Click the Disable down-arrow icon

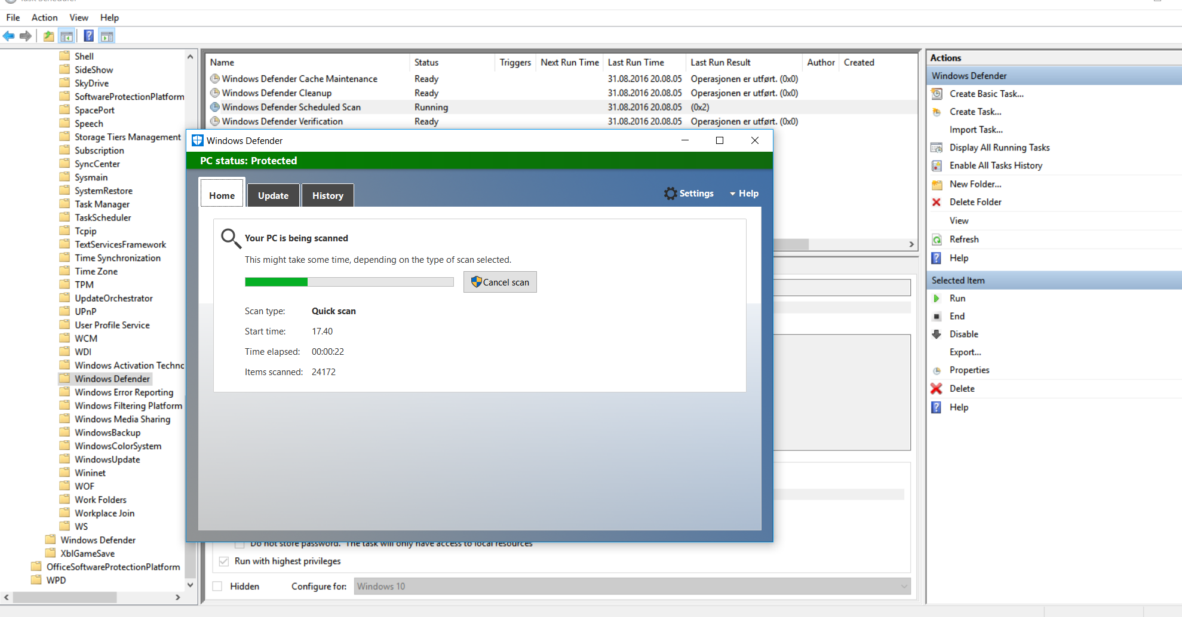[x=937, y=334]
